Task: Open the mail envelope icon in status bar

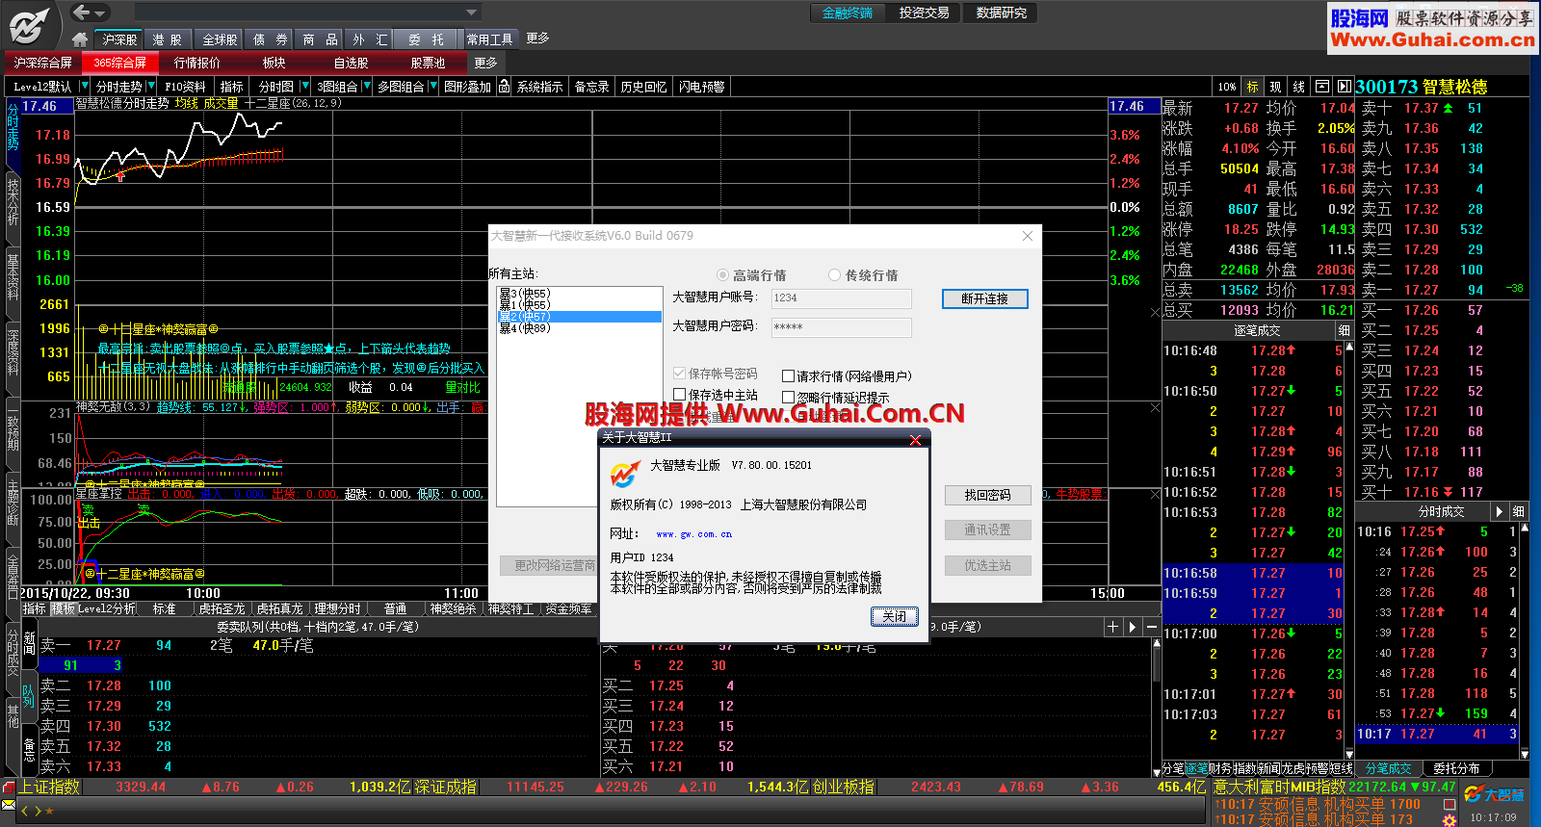Action: pos(8,804)
